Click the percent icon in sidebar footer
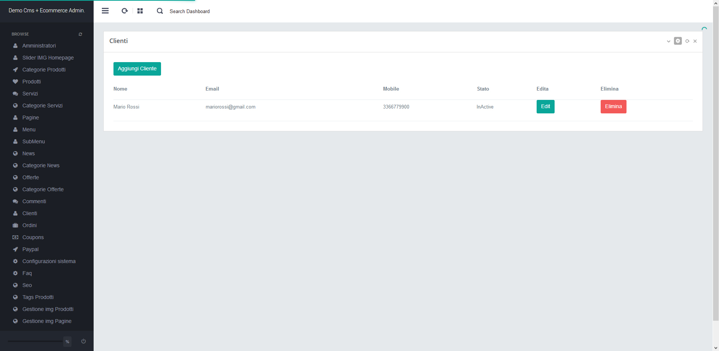This screenshot has height=351, width=719. pos(67,342)
